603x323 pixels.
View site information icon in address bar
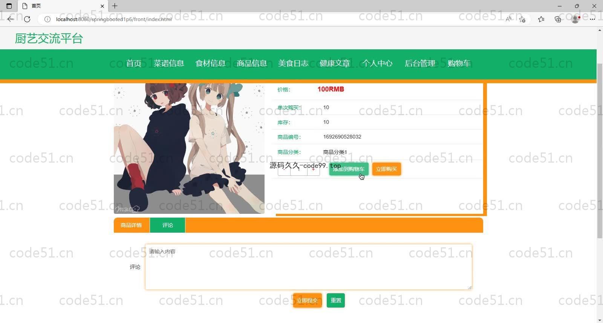(x=47, y=19)
